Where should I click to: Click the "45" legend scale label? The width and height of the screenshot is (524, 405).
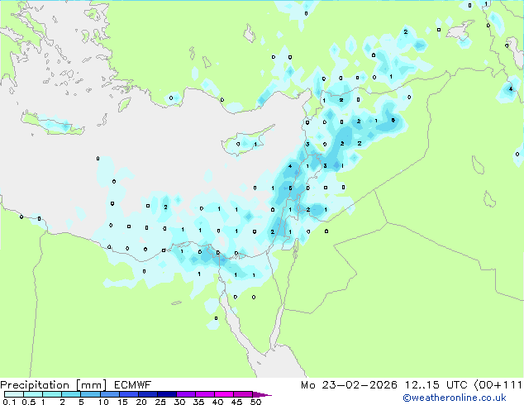[236, 402]
